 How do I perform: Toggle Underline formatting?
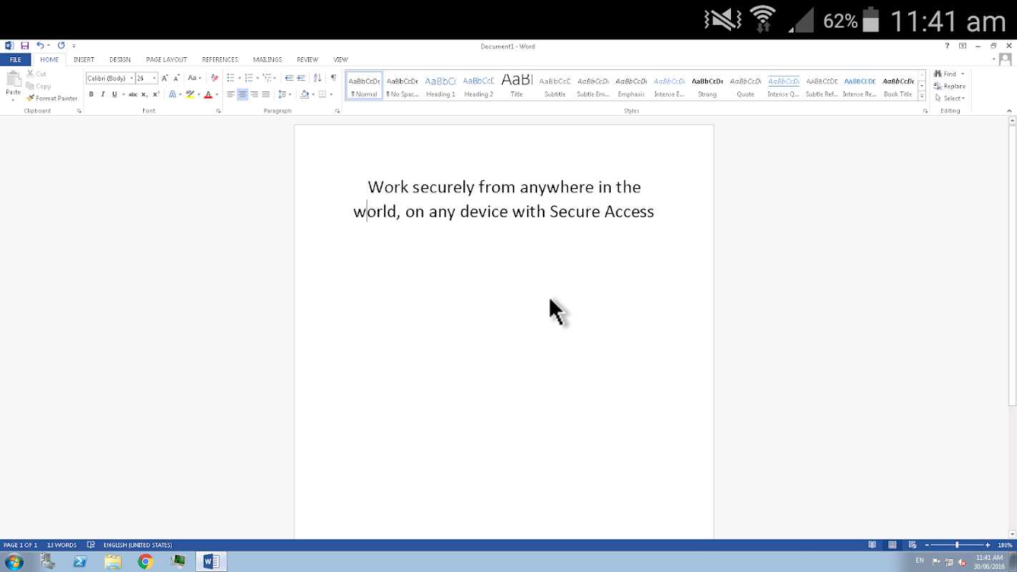click(114, 94)
